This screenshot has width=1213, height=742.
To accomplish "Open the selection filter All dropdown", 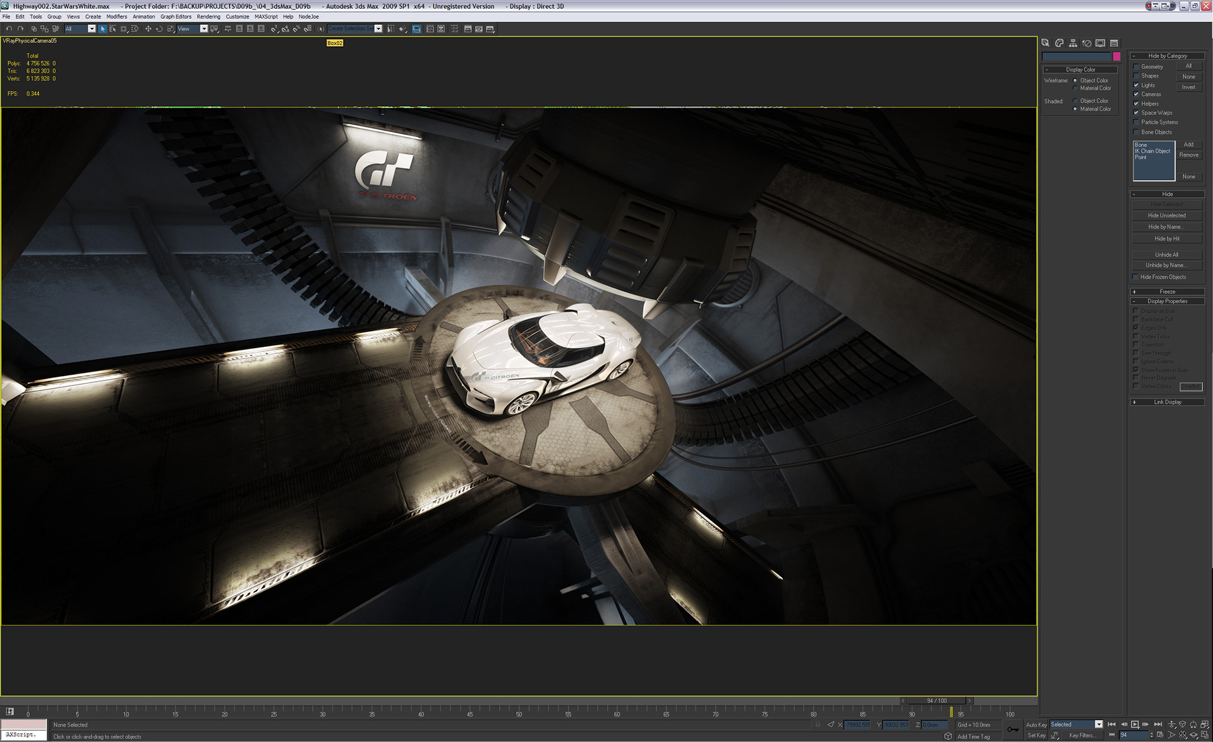I will (92, 29).
